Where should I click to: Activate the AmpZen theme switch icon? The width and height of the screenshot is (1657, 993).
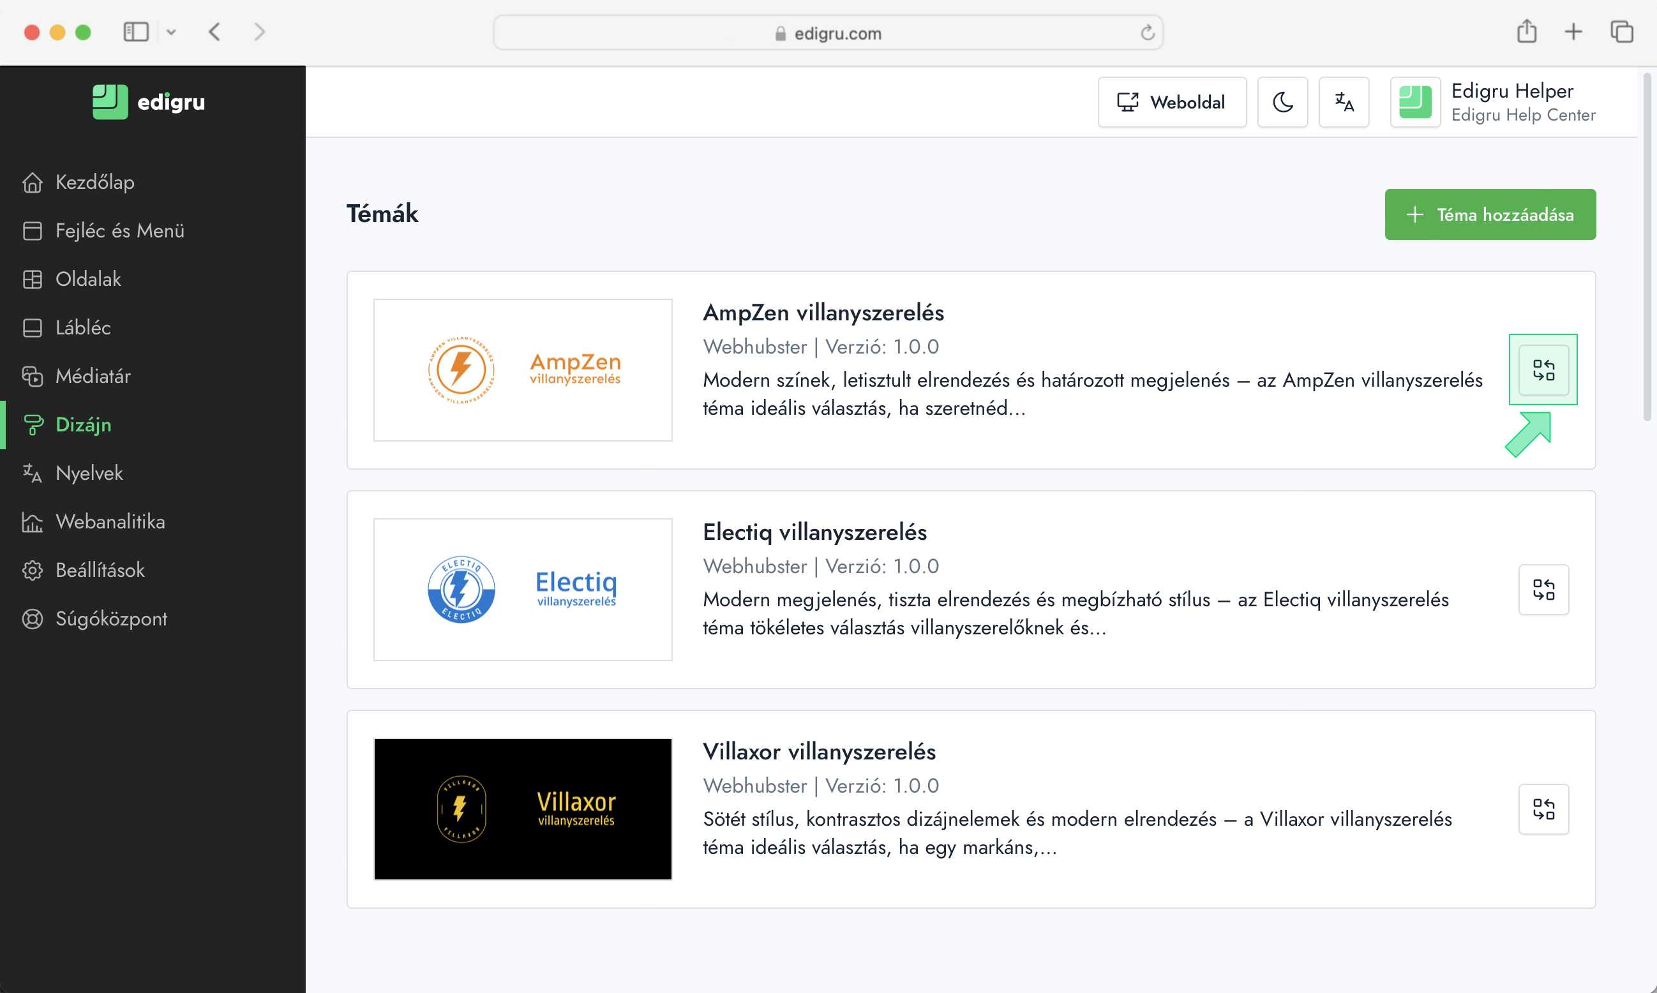(x=1543, y=370)
